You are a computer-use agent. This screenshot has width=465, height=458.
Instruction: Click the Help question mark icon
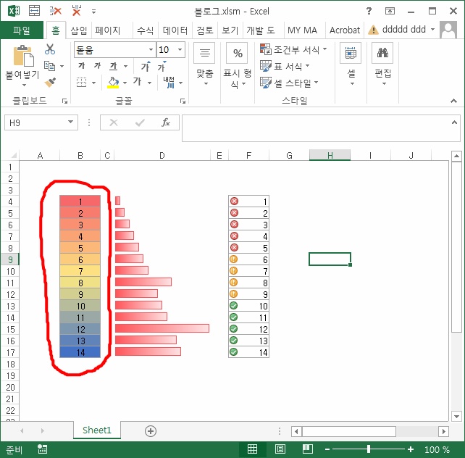369,11
